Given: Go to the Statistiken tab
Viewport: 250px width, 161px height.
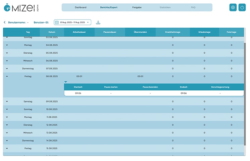Looking at the screenshot, I should click(165, 7).
